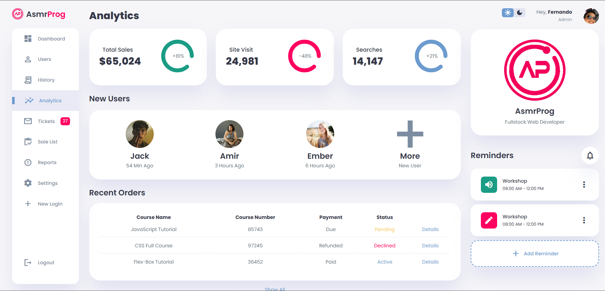Click the Sale List clipboard icon
The width and height of the screenshot is (605, 291).
click(x=28, y=142)
